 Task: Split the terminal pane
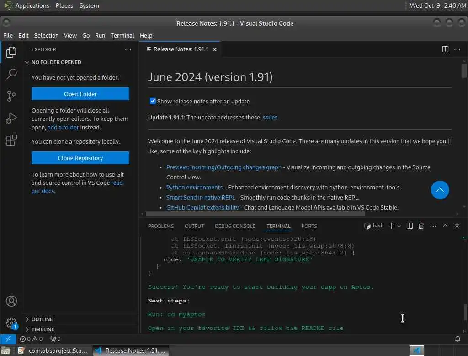[409, 226]
